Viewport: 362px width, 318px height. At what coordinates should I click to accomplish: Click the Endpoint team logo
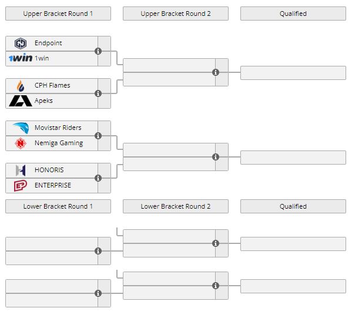click(x=21, y=43)
